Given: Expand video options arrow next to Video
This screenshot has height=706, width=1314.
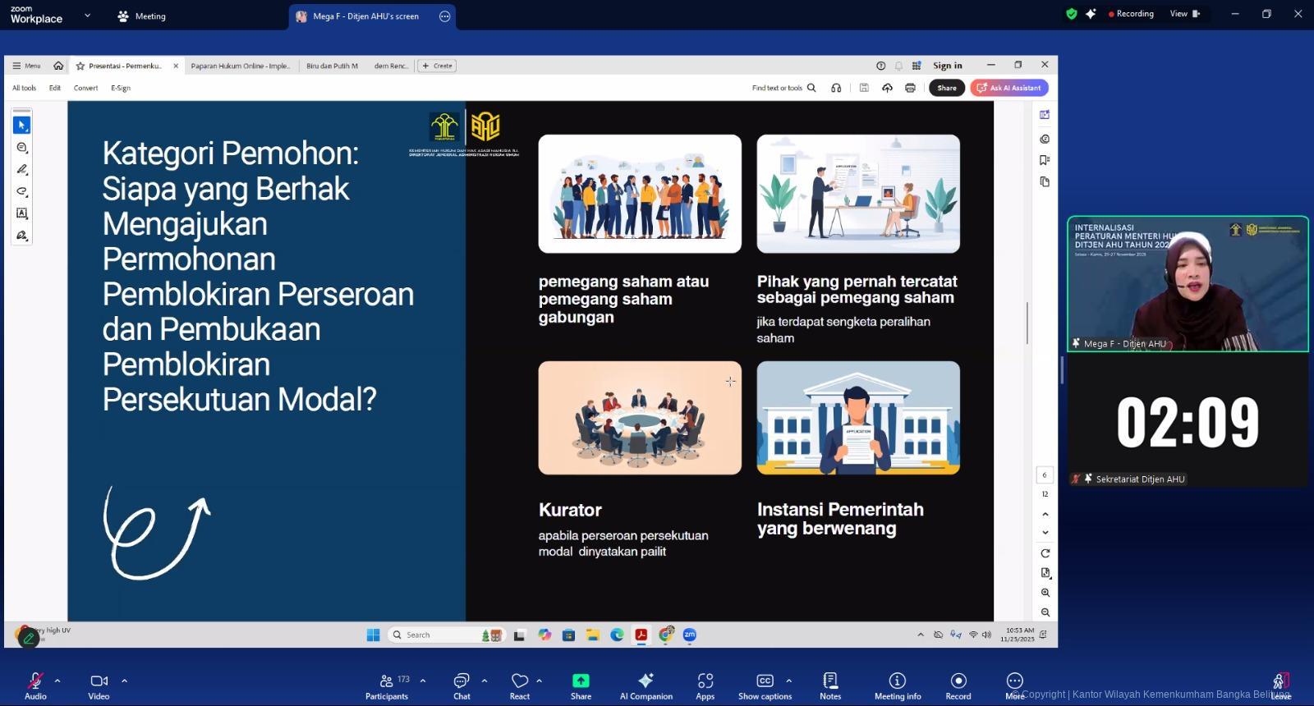Looking at the screenshot, I should point(124,681).
